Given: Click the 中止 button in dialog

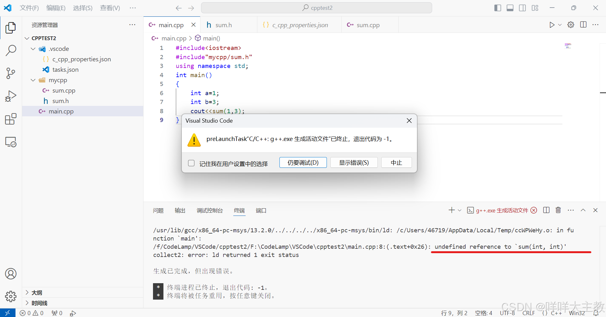Looking at the screenshot, I should (396, 163).
